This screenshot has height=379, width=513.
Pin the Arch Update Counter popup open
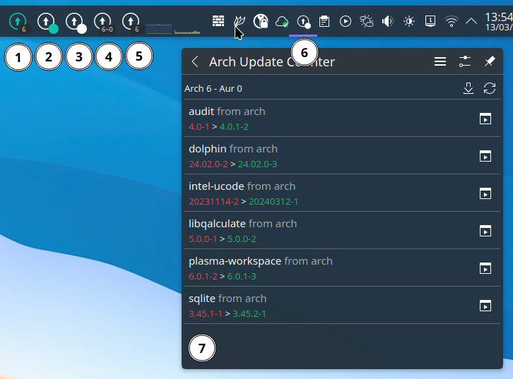point(490,61)
